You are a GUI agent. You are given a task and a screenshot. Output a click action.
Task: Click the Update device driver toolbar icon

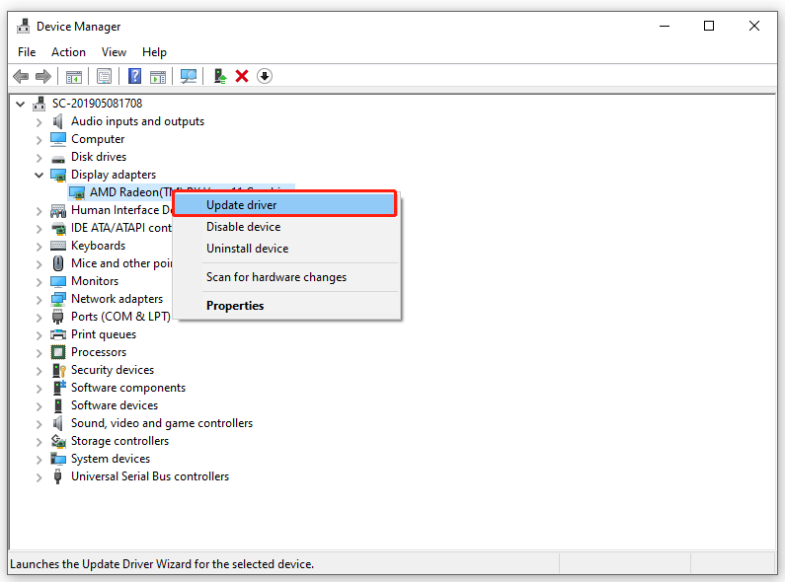[219, 77]
